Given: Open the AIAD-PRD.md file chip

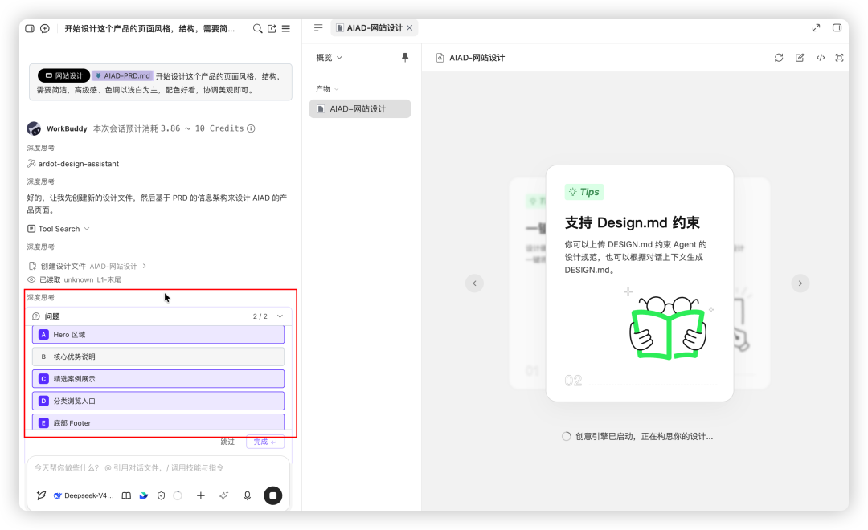Looking at the screenshot, I should coord(122,75).
